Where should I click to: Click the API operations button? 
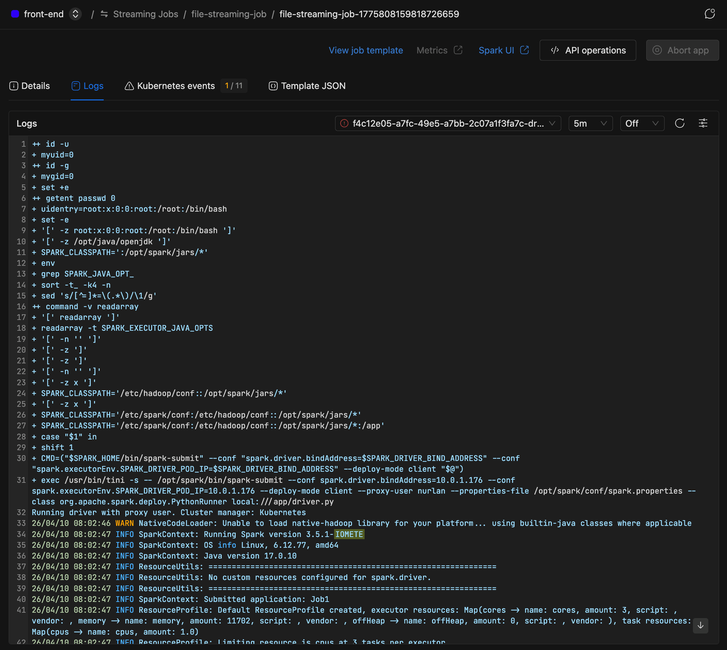[x=588, y=50]
